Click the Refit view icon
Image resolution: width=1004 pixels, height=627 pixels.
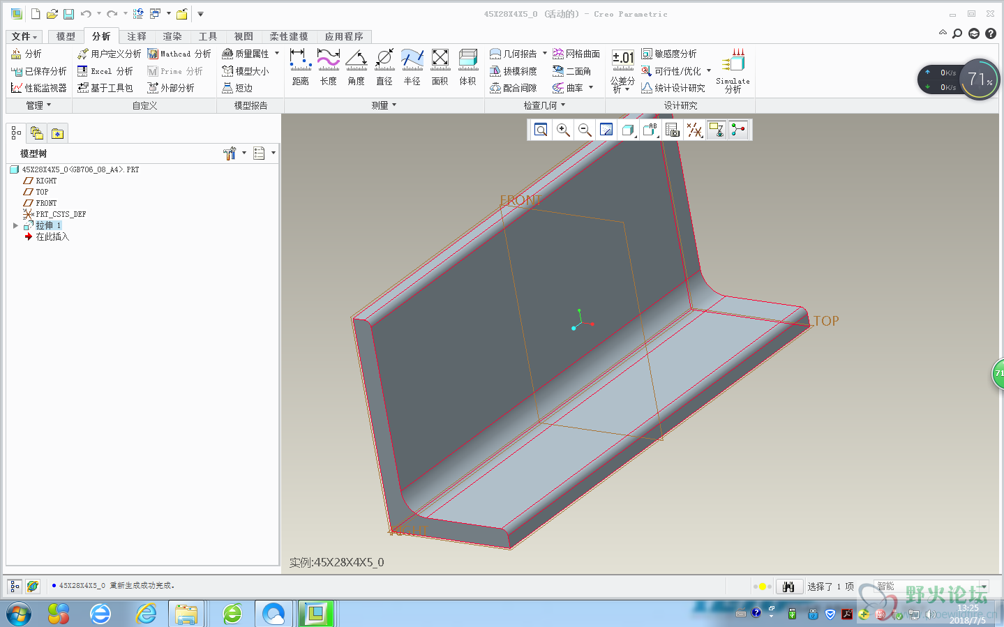point(541,130)
